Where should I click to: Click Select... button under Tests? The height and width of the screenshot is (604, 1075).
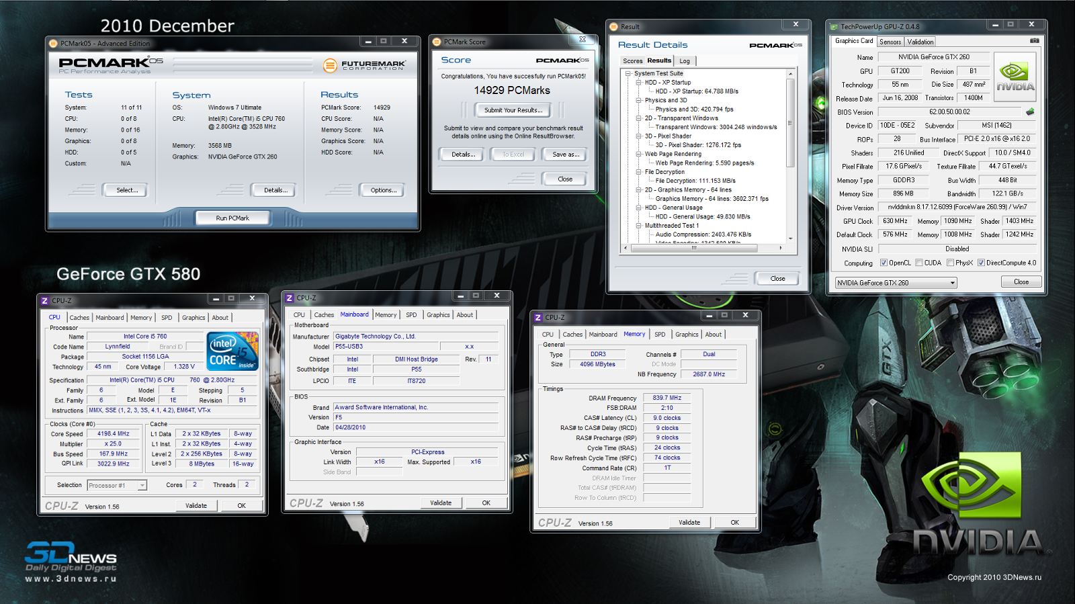(x=125, y=190)
